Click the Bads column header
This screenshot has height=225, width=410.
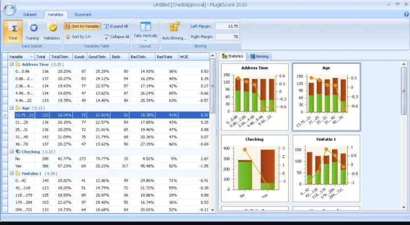[120, 57]
